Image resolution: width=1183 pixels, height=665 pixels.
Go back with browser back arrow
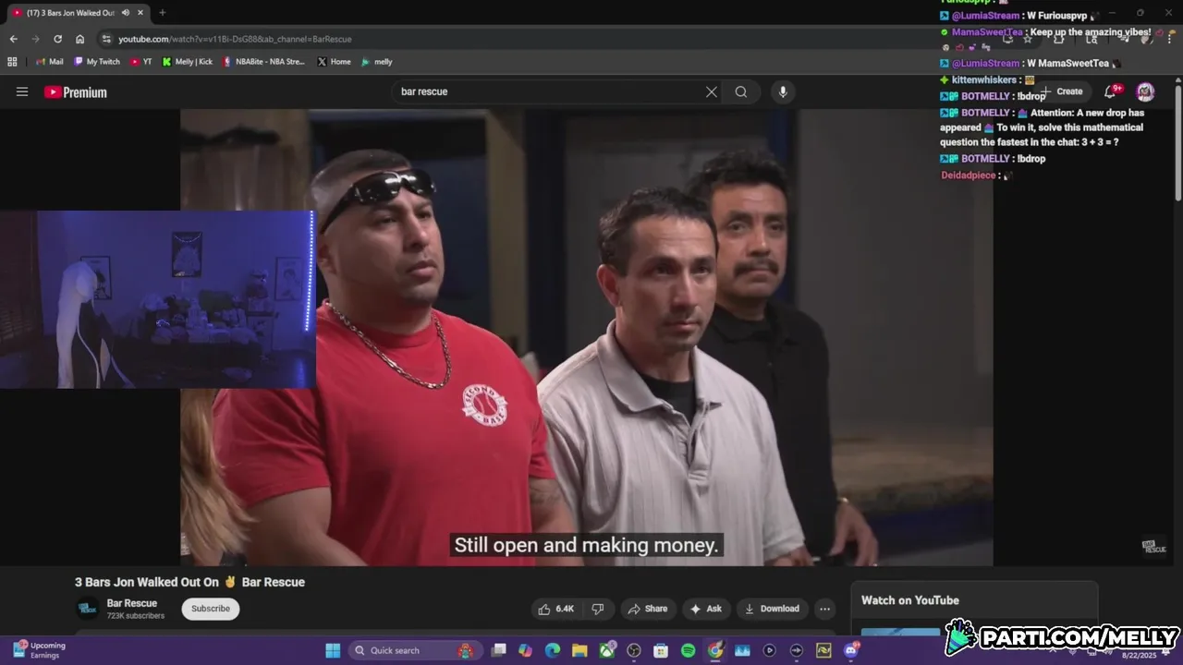[13, 39]
